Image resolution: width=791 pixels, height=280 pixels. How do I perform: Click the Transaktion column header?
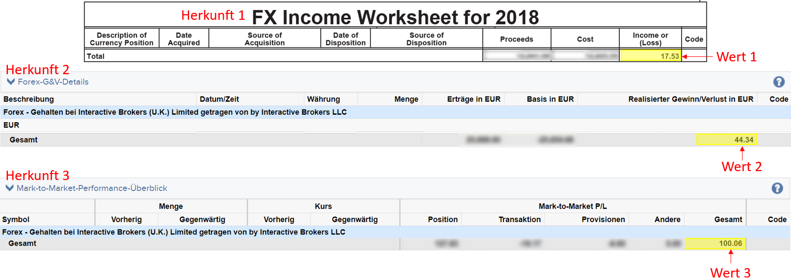click(x=519, y=220)
